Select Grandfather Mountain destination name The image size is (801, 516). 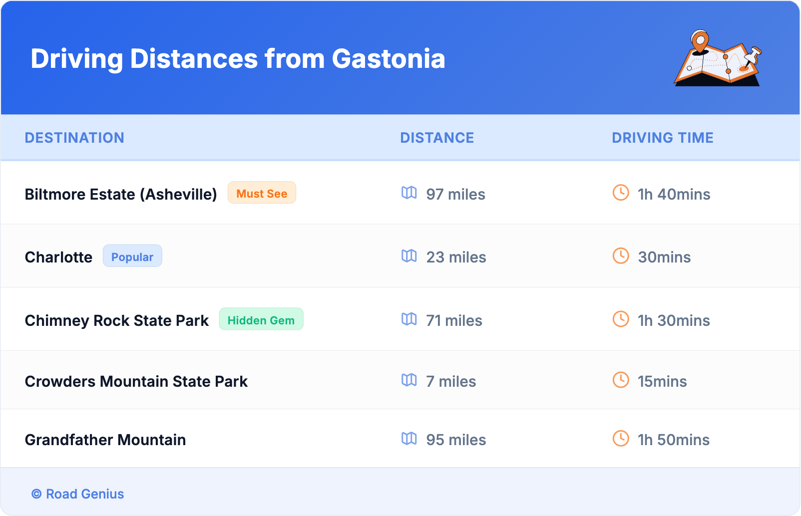105,440
